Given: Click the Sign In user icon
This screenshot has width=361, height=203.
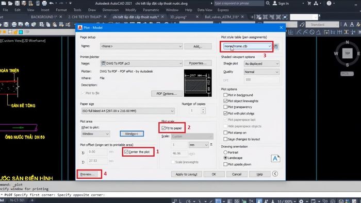Looking at the screenshot, I should click(275, 3).
